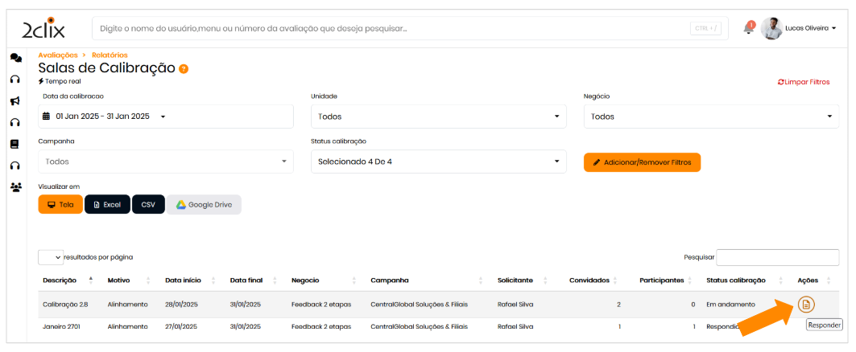Click the Pesquisar table search field
The image size is (856, 352).
coord(777,257)
